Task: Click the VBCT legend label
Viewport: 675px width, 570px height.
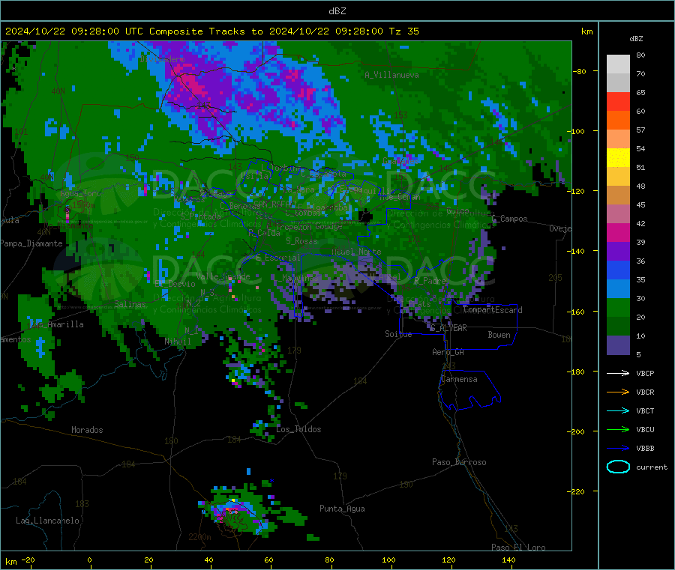Action: coord(645,410)
